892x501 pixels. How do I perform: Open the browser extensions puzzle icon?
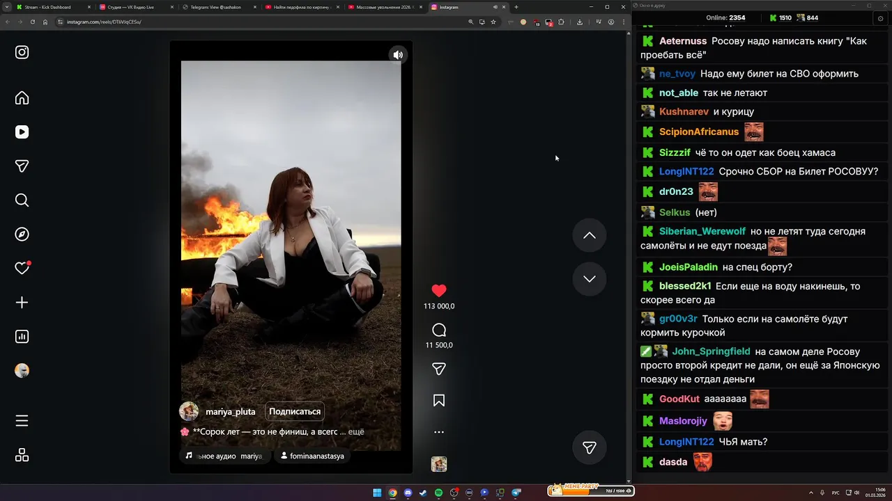pos(561,22)
